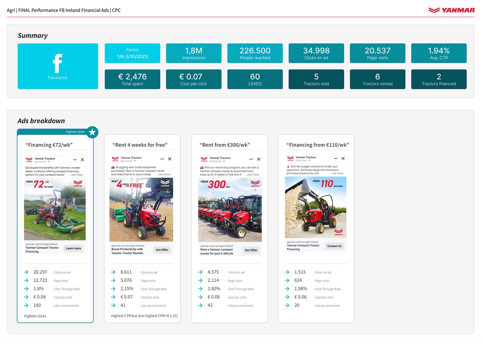
Task: Click the 1.94% Avg. CTR tile
Action: pos(439,53)
